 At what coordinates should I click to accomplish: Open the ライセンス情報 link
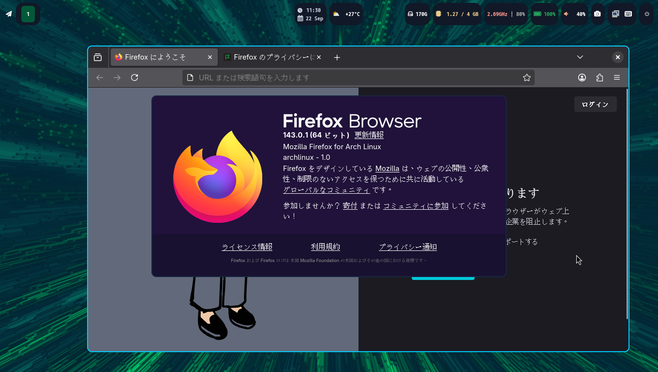[247, 247]
